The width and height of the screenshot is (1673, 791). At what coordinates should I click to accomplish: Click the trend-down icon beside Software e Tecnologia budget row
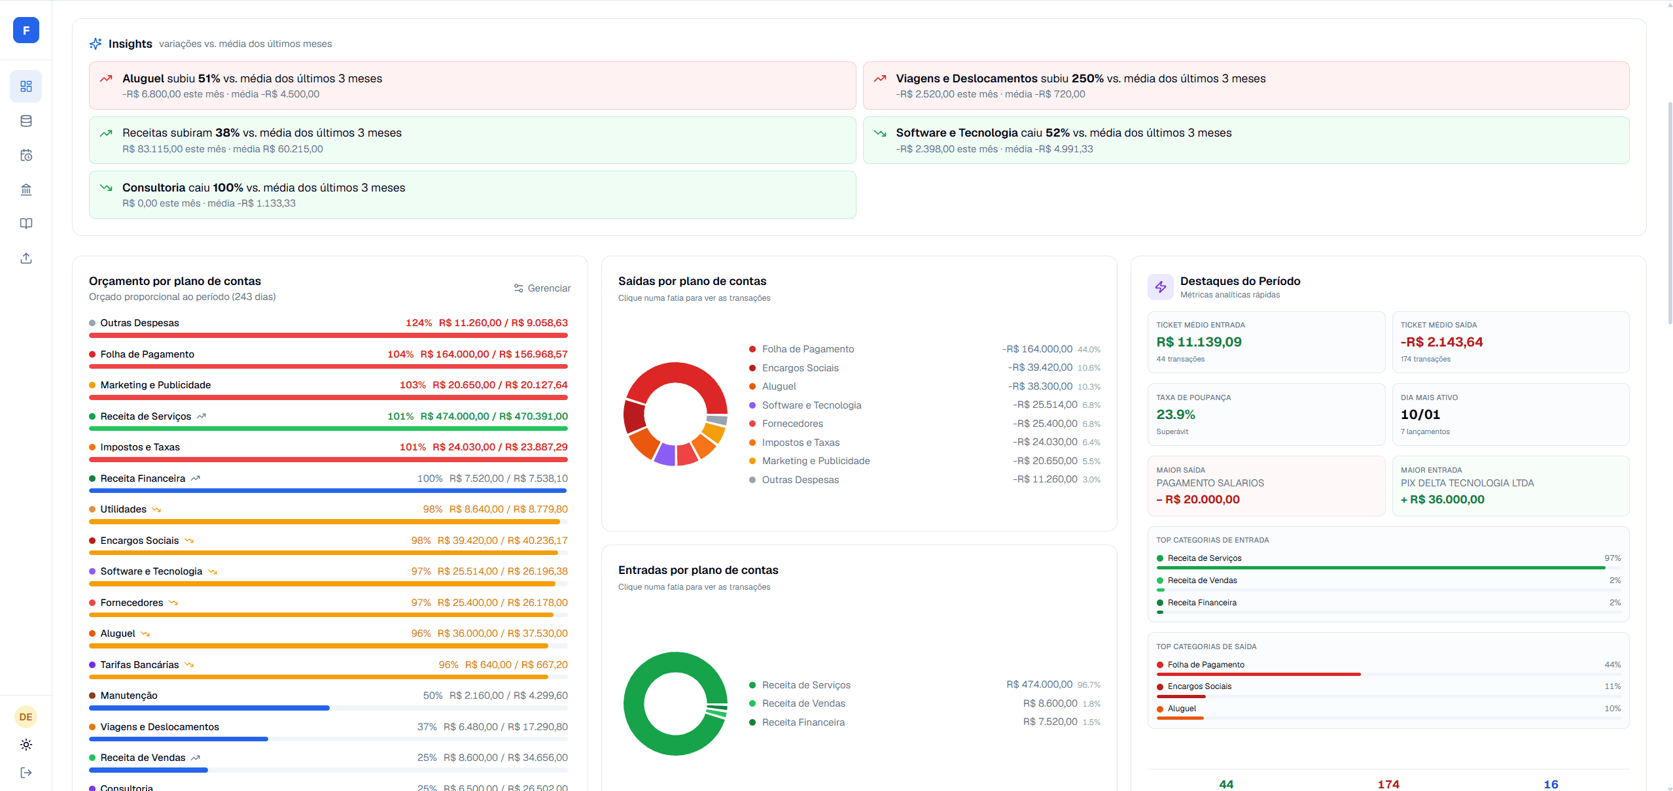coord(213,572)
